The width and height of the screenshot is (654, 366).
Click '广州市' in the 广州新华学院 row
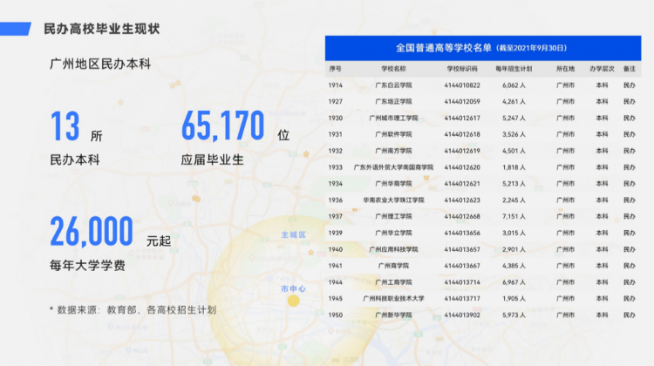pos(565,315)
